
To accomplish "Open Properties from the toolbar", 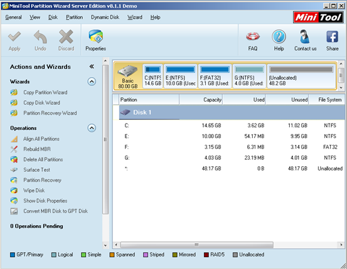I will pos(95,41).
